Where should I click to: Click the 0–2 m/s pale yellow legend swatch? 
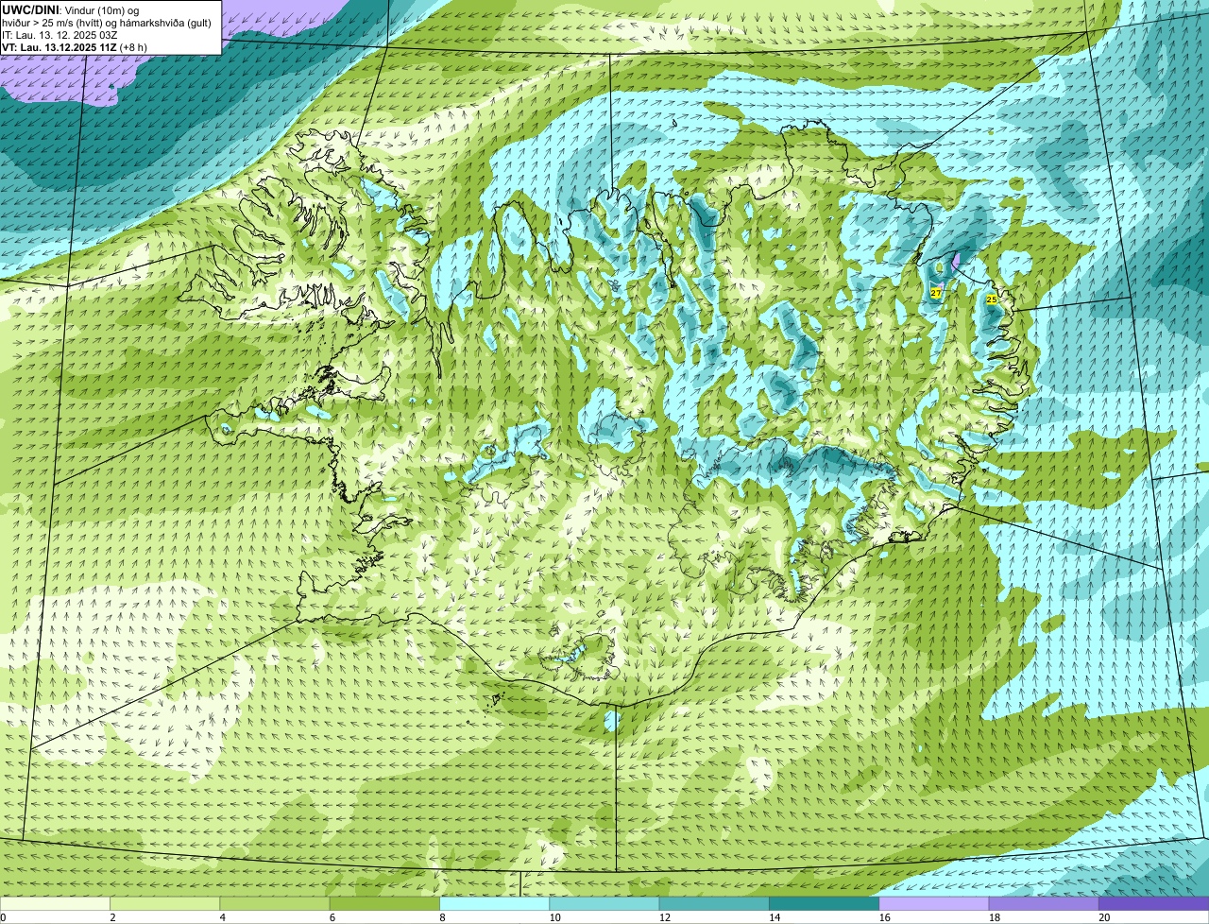55,903
